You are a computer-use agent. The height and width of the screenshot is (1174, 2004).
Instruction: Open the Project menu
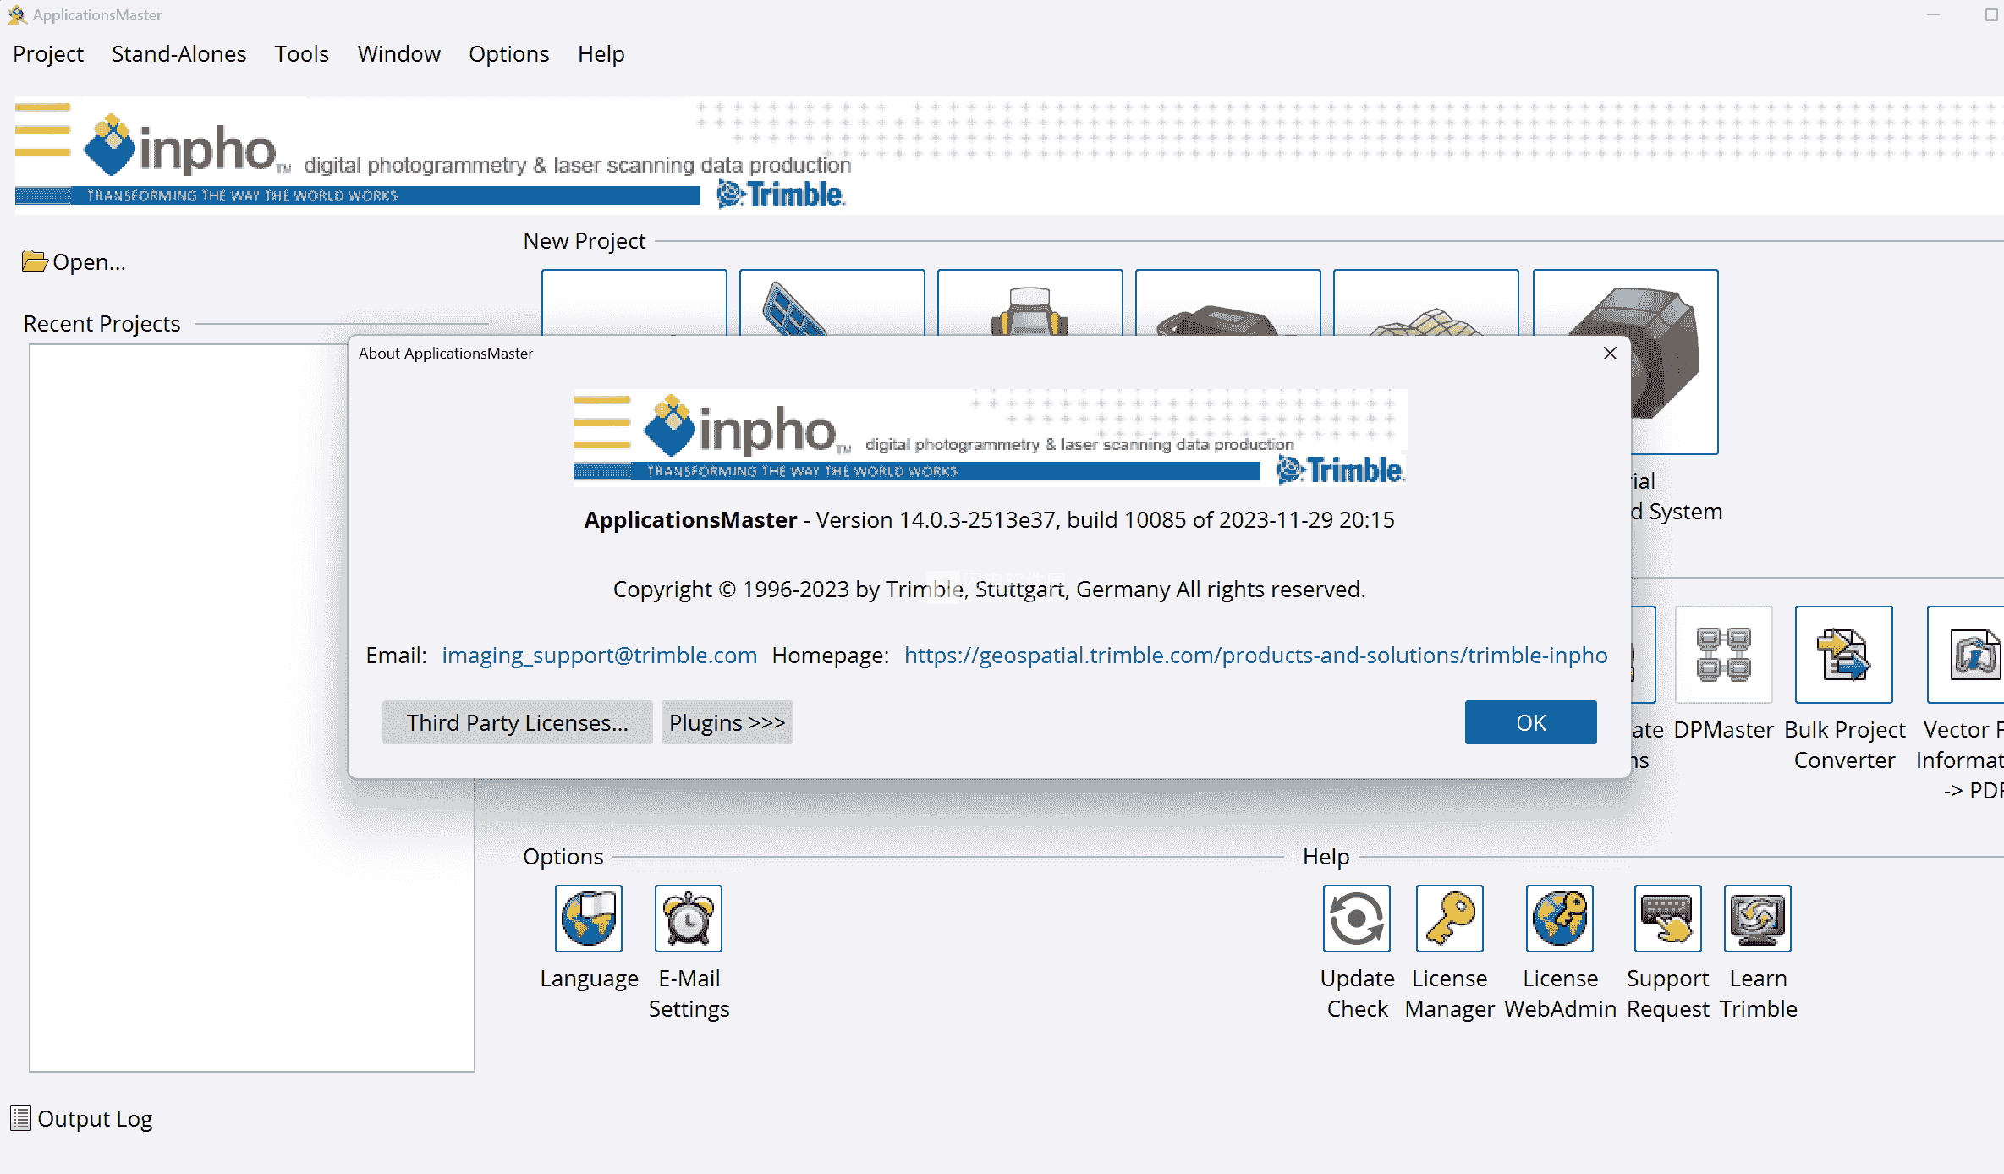pyautogui.click(x=48, y=54)
